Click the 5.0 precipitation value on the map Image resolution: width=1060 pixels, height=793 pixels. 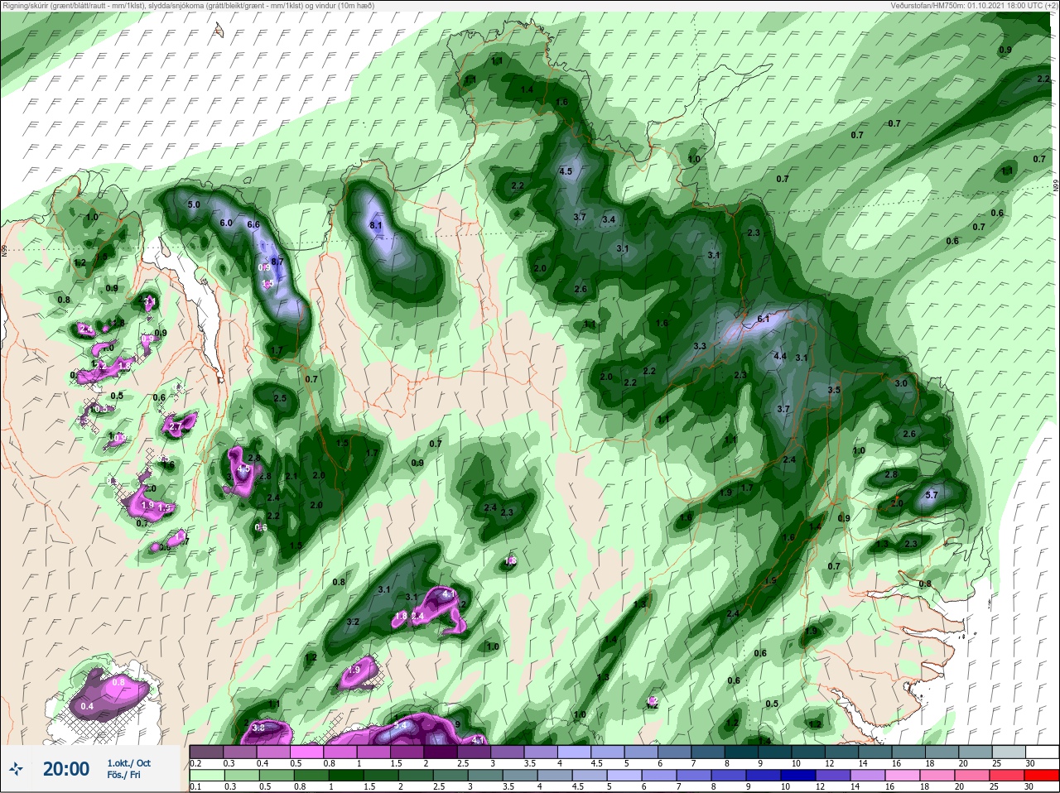click(x=195, y=204)
